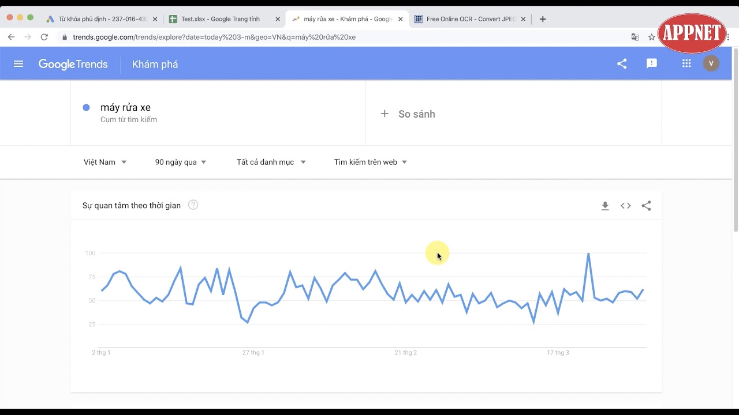The width and height of the screenshot is (739, 415).
Task: Click the 17 thg 3 axis label
Action: tap(558, 352)
